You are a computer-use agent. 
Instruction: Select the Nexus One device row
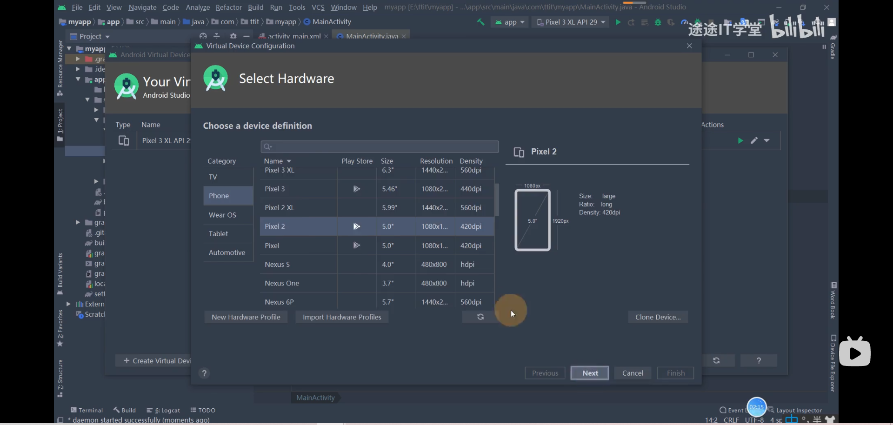(x=377, y=283)
